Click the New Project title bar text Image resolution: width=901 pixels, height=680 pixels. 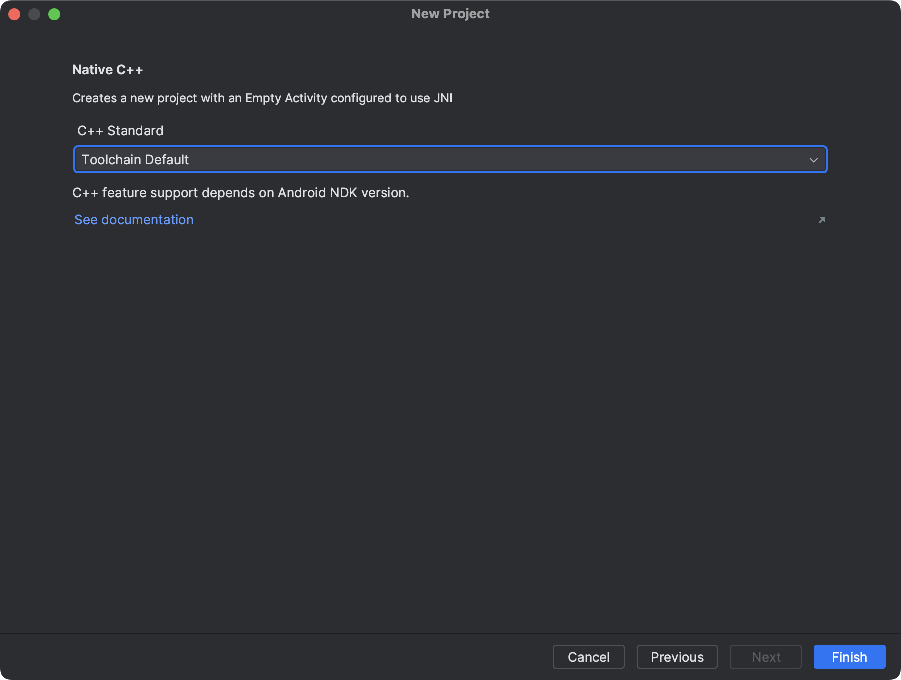pos(450,14)
